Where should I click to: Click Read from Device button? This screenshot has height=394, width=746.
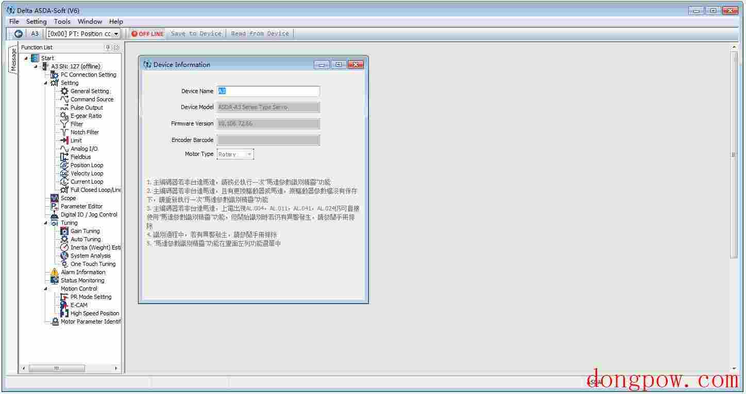(260, 34)
